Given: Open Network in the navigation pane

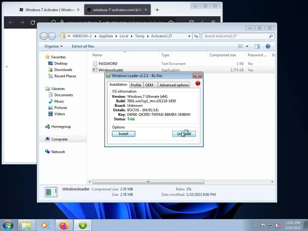Looking at the screenshot, I should coord(58,152).
